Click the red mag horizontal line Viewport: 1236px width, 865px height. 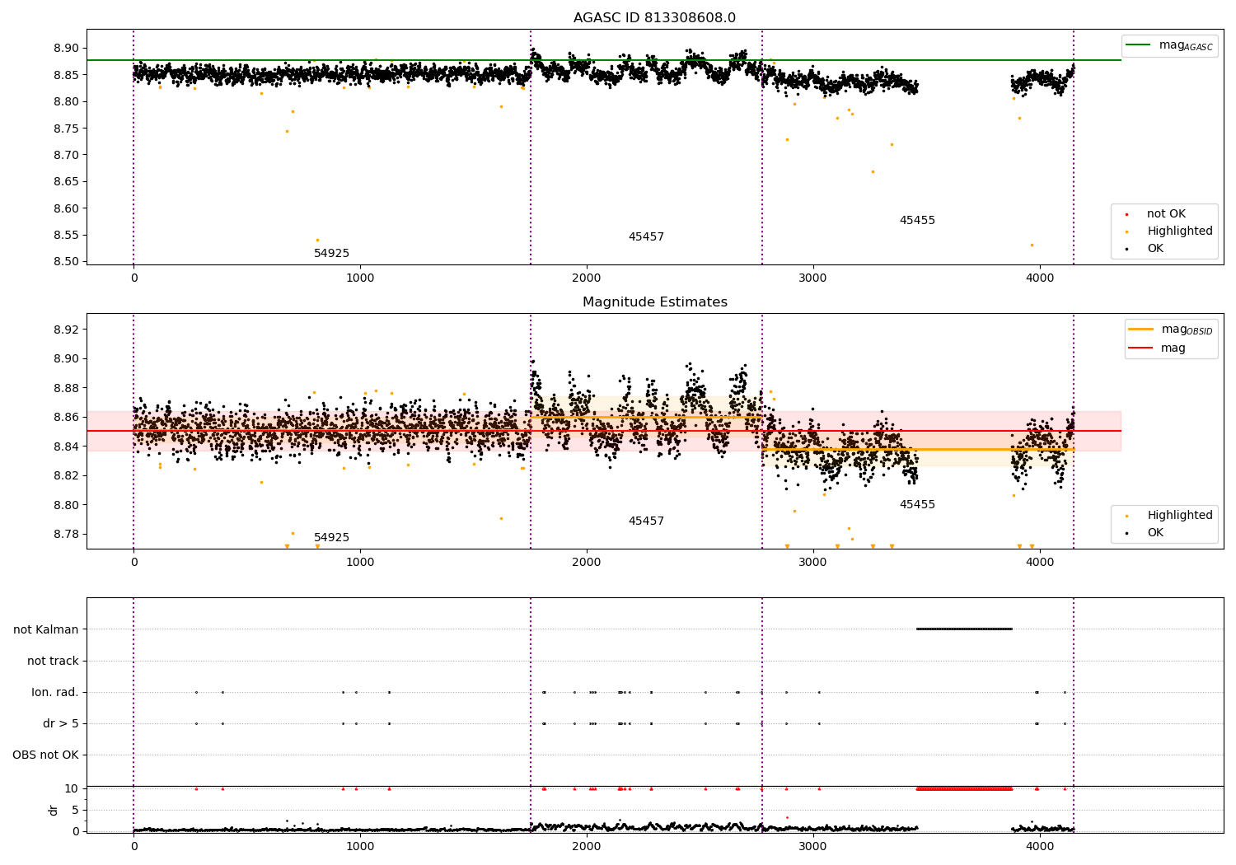coord(604,431)
